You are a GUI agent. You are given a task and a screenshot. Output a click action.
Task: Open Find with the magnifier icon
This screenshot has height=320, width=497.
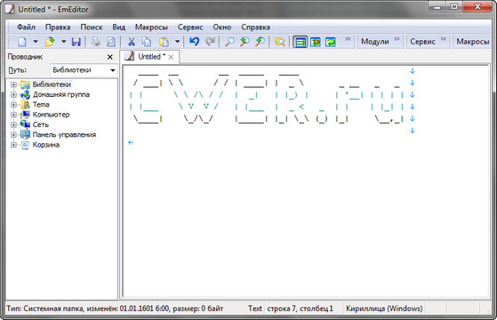229,42
